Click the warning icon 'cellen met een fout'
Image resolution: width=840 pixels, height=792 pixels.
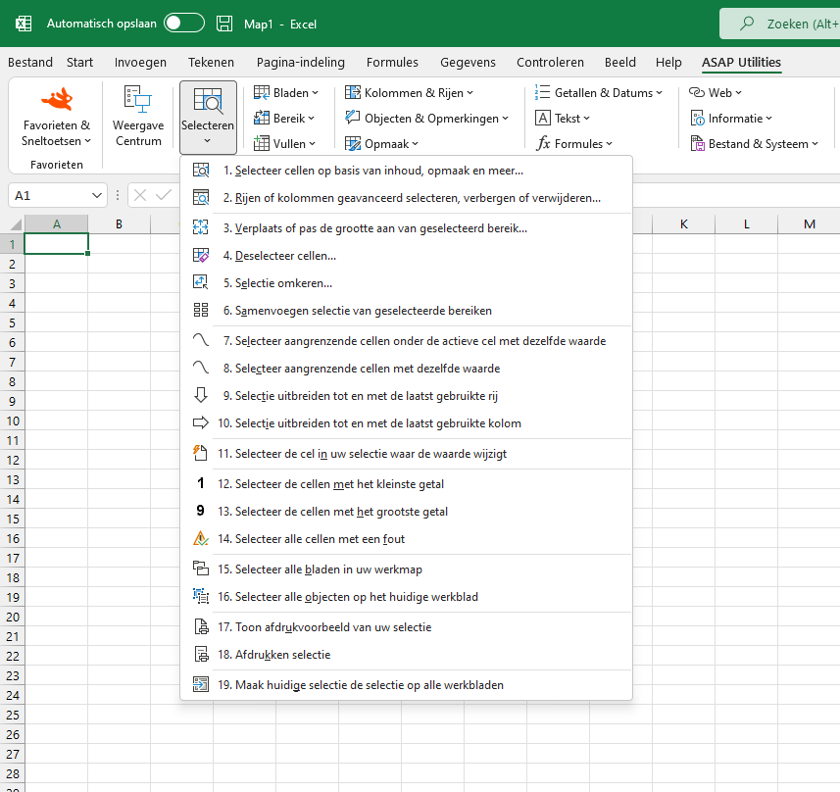[201, 538]
